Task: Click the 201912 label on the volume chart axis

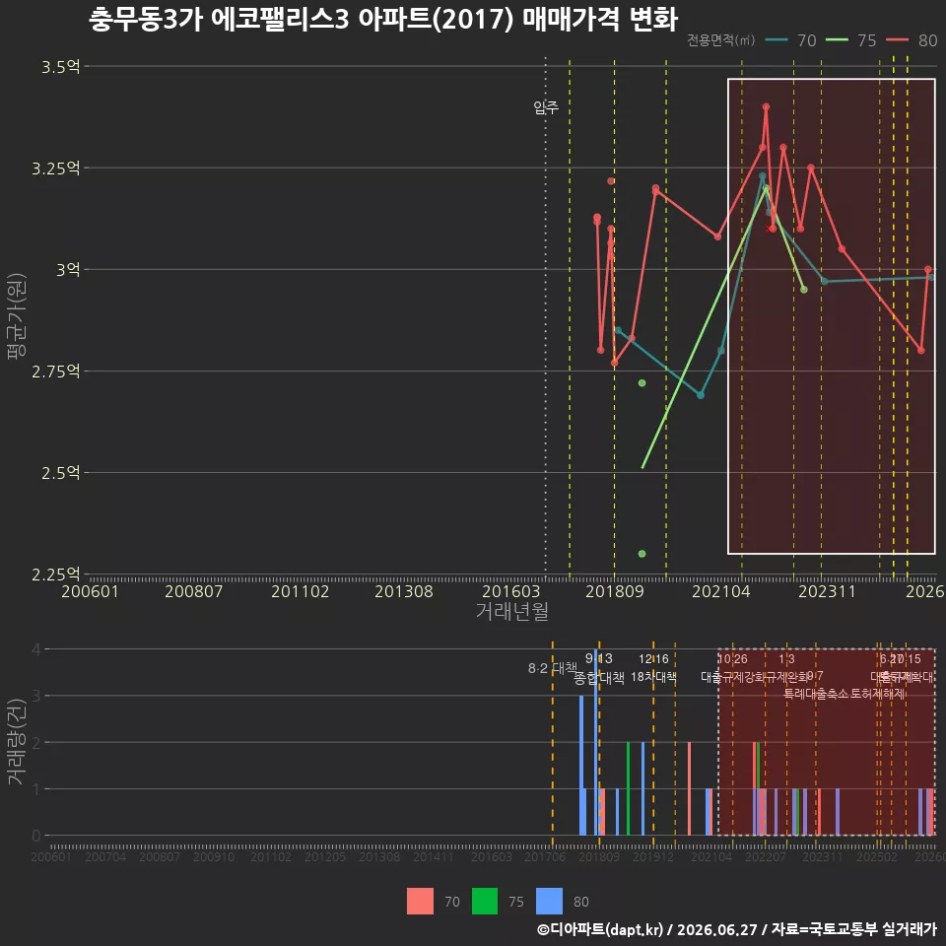Action: (653, 856)
